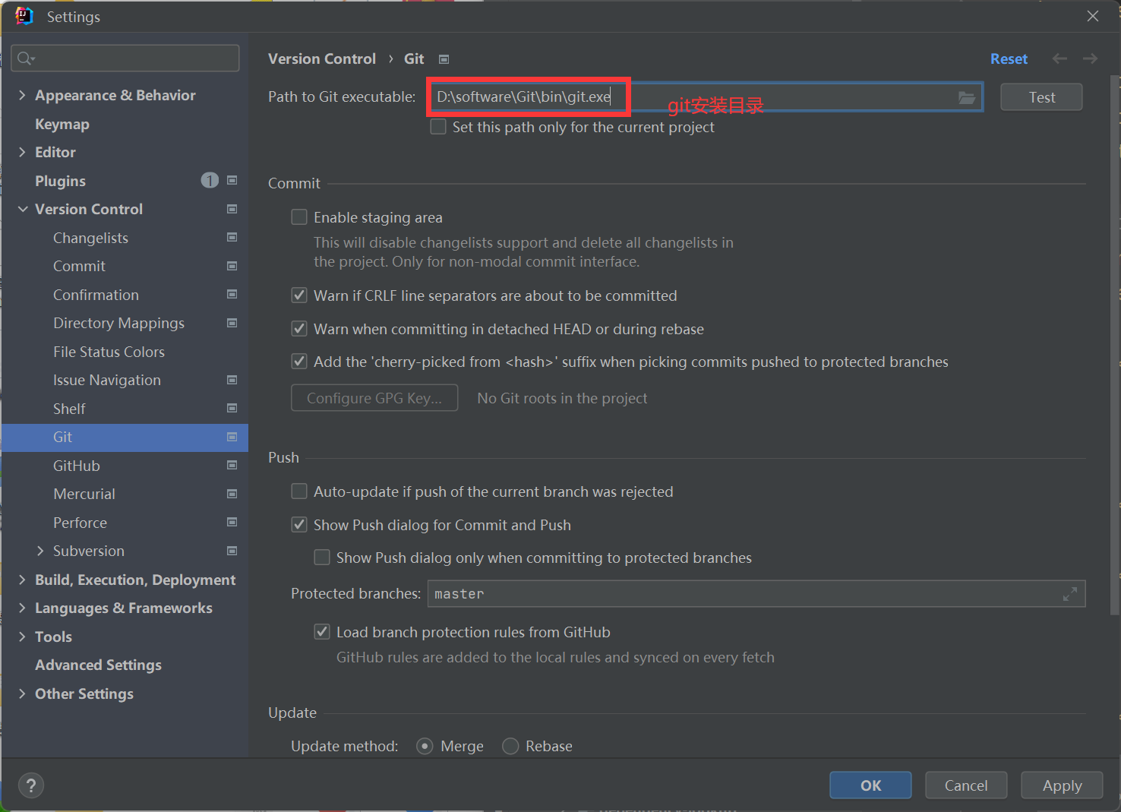1121x812 pixels.
Task: Toggle 'Warn when committing in detached HEAD' checkbox
Action: (x=299, y=329)
